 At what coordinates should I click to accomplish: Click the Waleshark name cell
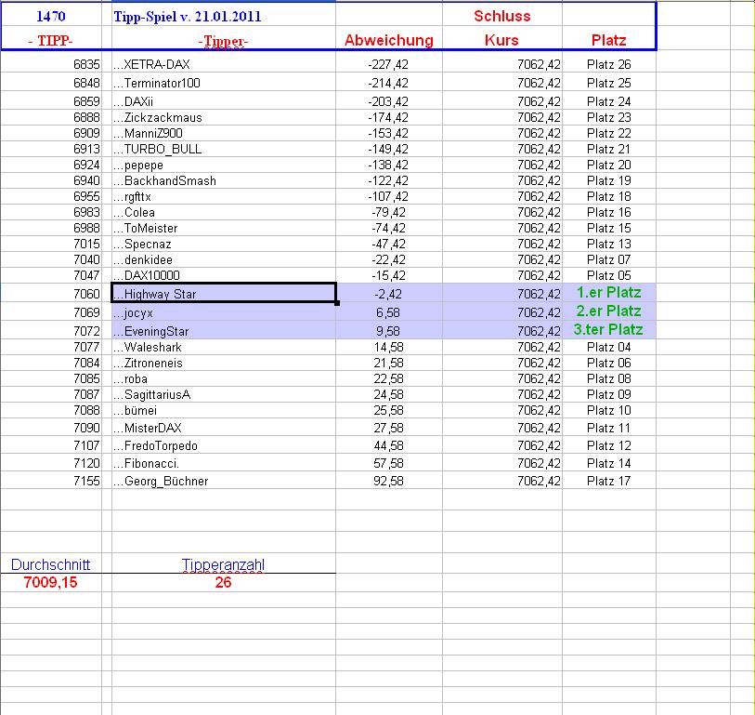[x=224, y=347]
